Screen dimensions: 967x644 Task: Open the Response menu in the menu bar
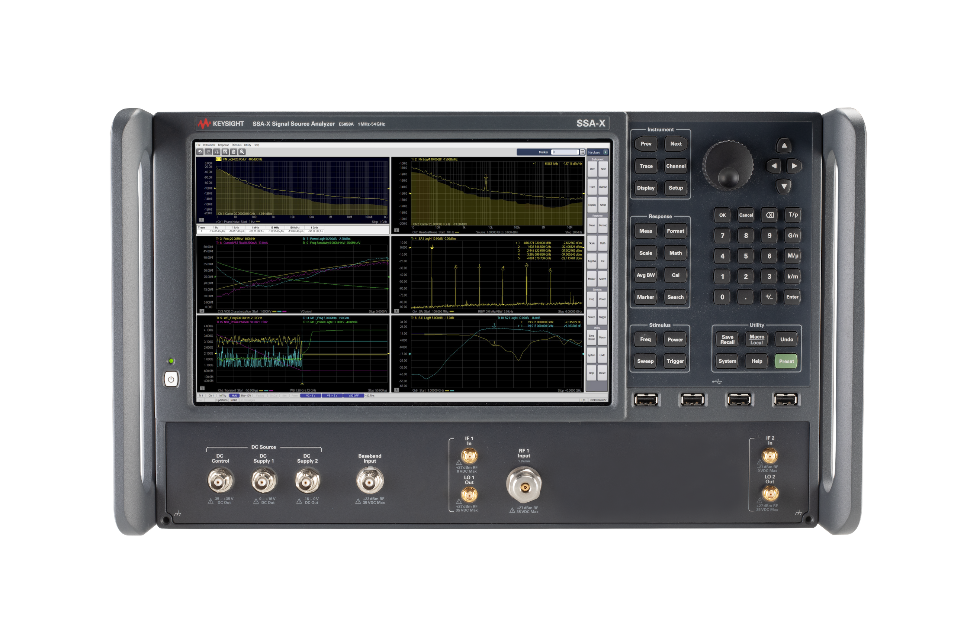(223, 145)
